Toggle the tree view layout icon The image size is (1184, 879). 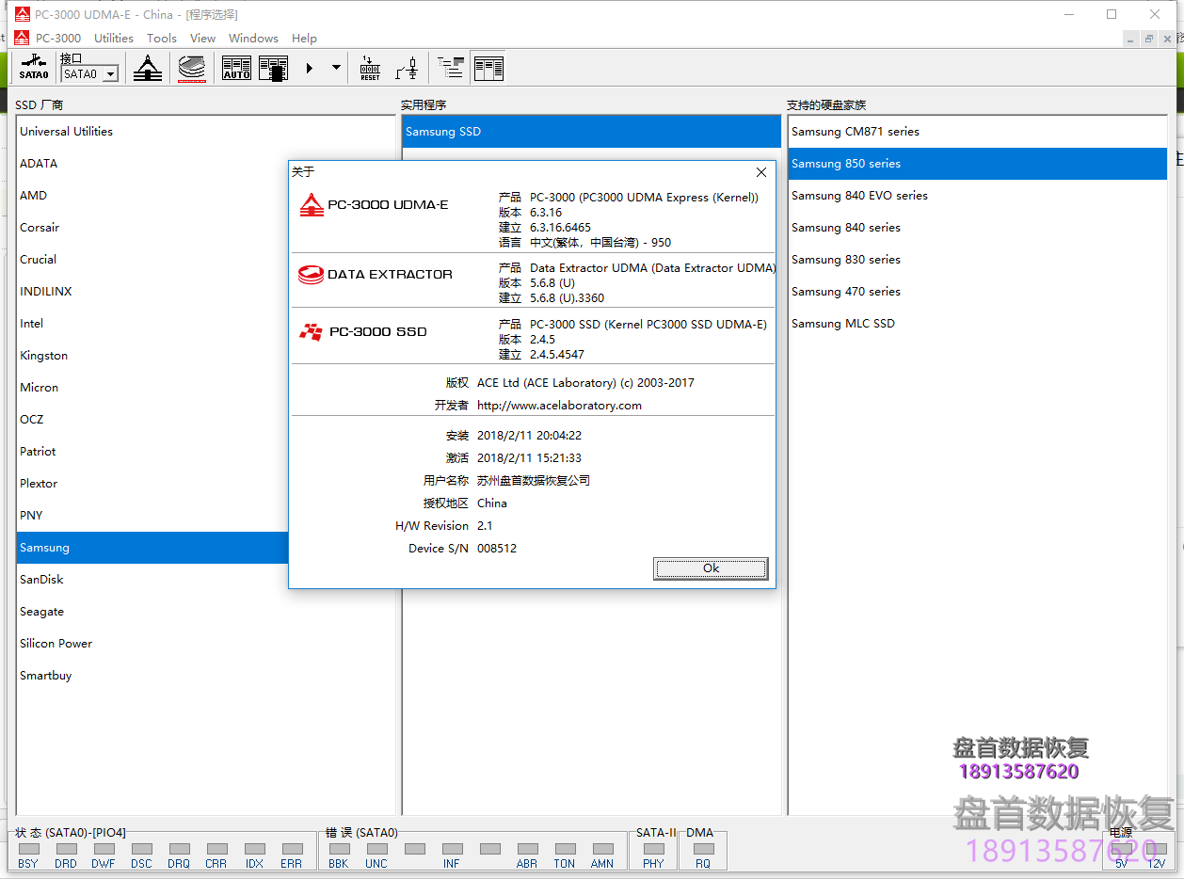pos(452,68)
